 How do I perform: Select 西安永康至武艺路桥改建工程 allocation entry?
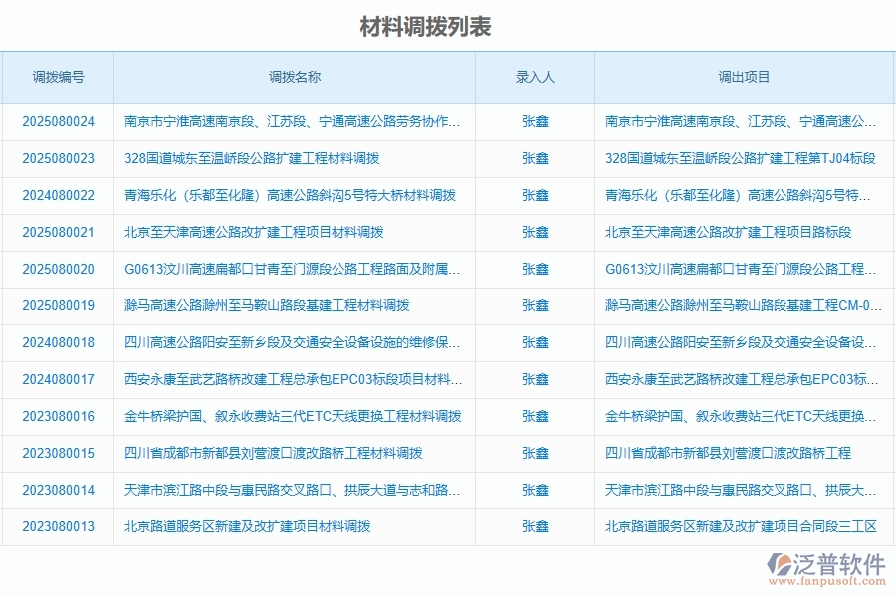[x=289, y=379]
